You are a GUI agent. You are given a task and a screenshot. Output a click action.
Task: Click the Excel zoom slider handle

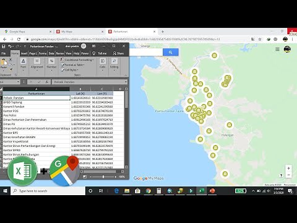[x=103, y=177]
